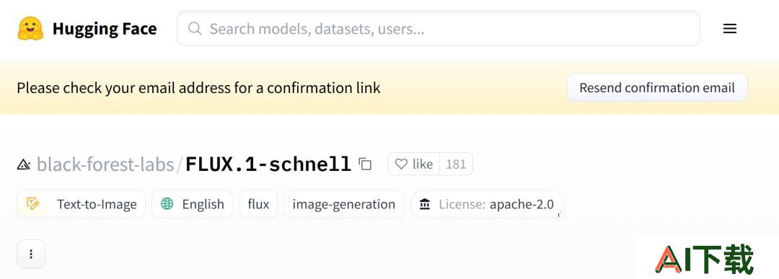The width and height of the screenshot is (779, 279).
Task: Select the image-generation tag
Action: 344,204
